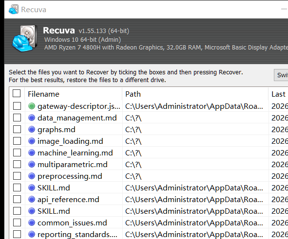Click the Recuva hard hat logo in the header
The height and width of the screenshot is (239, 288).
(x=24, y=38)
